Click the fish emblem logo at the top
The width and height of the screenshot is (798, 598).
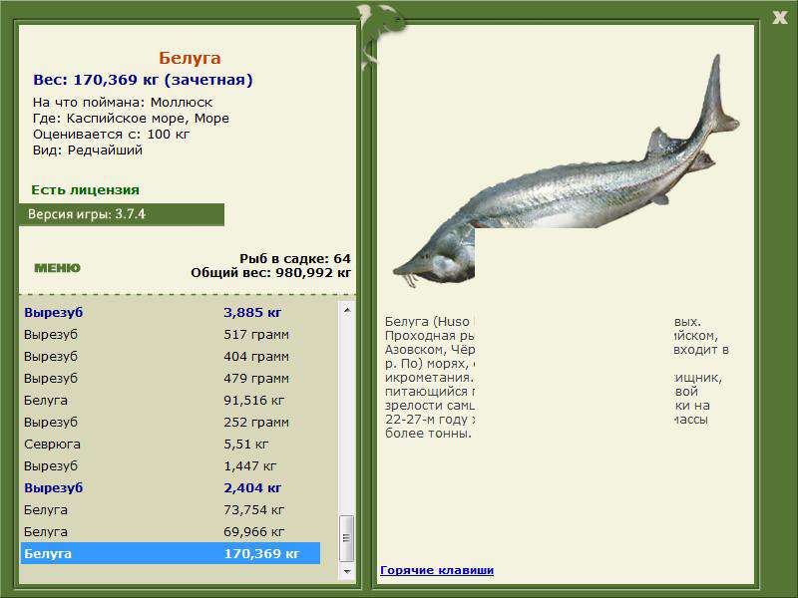381,36
